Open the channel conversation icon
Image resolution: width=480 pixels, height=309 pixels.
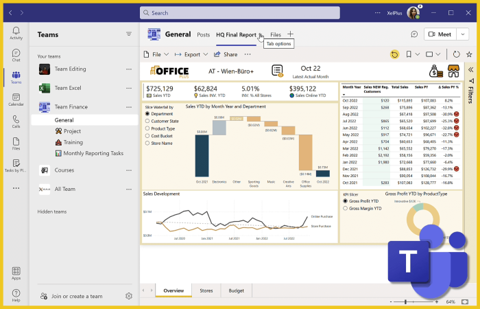[x=414, y=34]
